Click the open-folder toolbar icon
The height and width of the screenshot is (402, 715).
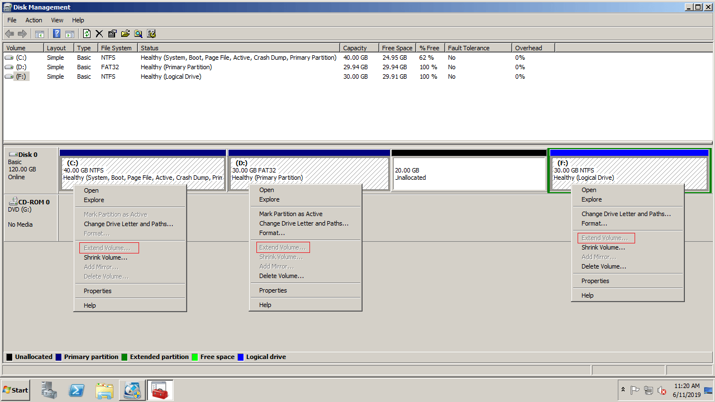coord(125,33)
